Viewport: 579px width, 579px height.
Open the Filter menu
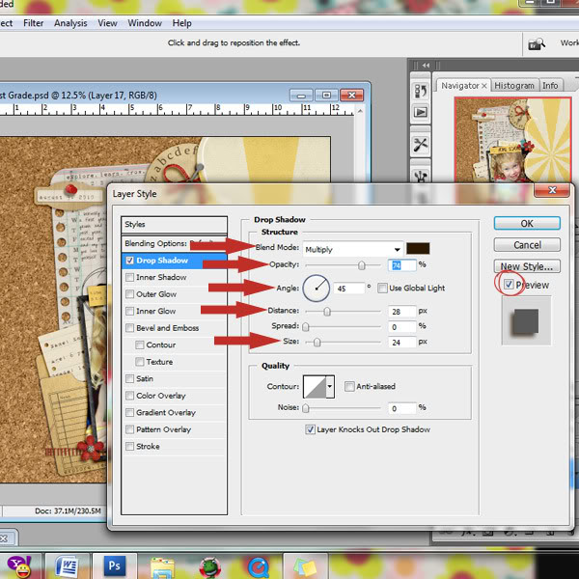click(33, 23)
